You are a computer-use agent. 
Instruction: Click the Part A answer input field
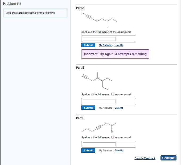(99, 39)
